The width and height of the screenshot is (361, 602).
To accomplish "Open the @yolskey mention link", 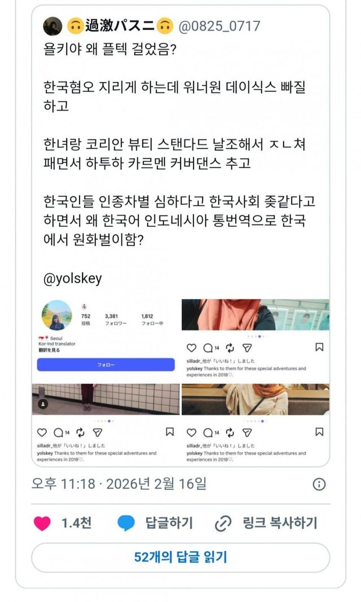I will pos(73,278).
